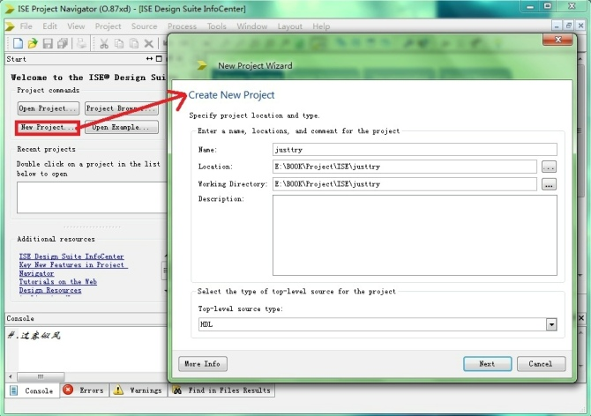Open the Process menu
591x416 pixels.
[182, 26]
